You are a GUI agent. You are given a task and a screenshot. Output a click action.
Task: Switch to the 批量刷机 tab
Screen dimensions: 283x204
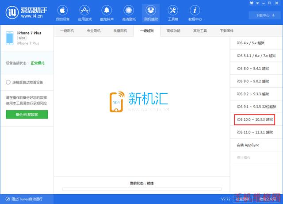tap(120, 31)
